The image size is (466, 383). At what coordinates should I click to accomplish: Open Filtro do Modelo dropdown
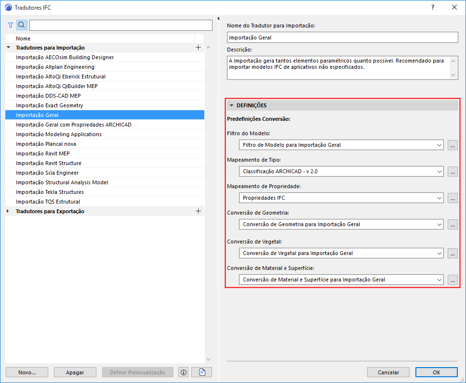coord(341,145)
